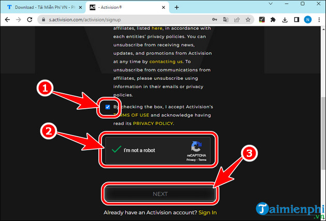Click the address bar URL
326x221 pixels.
click(85, 20)
